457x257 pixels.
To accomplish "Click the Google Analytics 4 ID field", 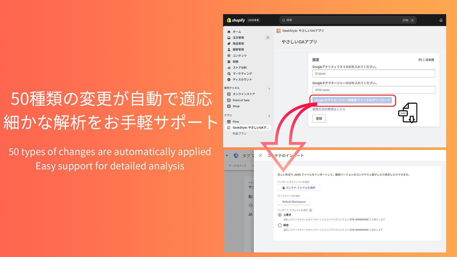I will (x=373, y=74).
